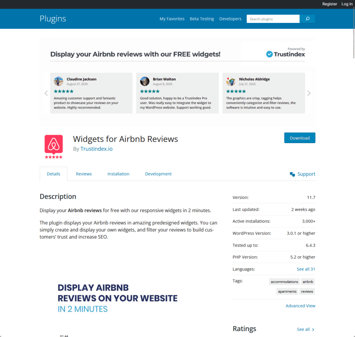This screenshot has height=337, width=355.
Task: Focus the Search plugins field
Action: (273, 19)
